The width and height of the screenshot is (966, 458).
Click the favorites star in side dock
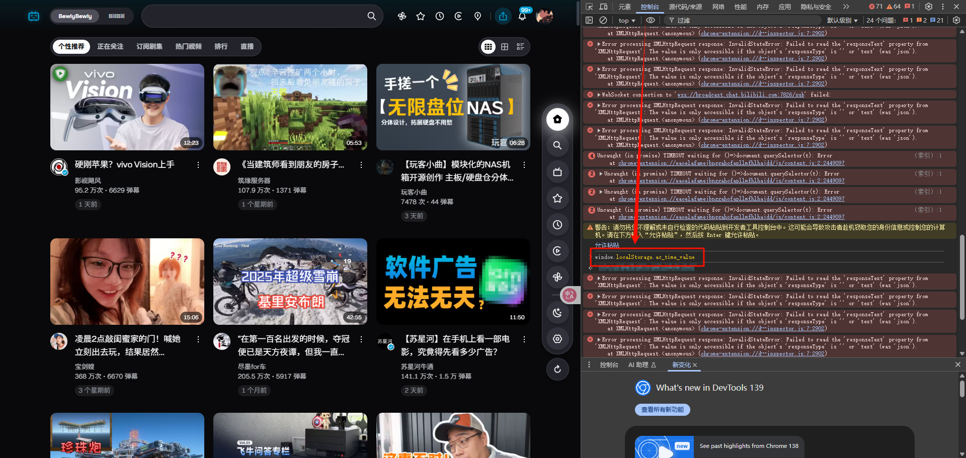point(557,198)
